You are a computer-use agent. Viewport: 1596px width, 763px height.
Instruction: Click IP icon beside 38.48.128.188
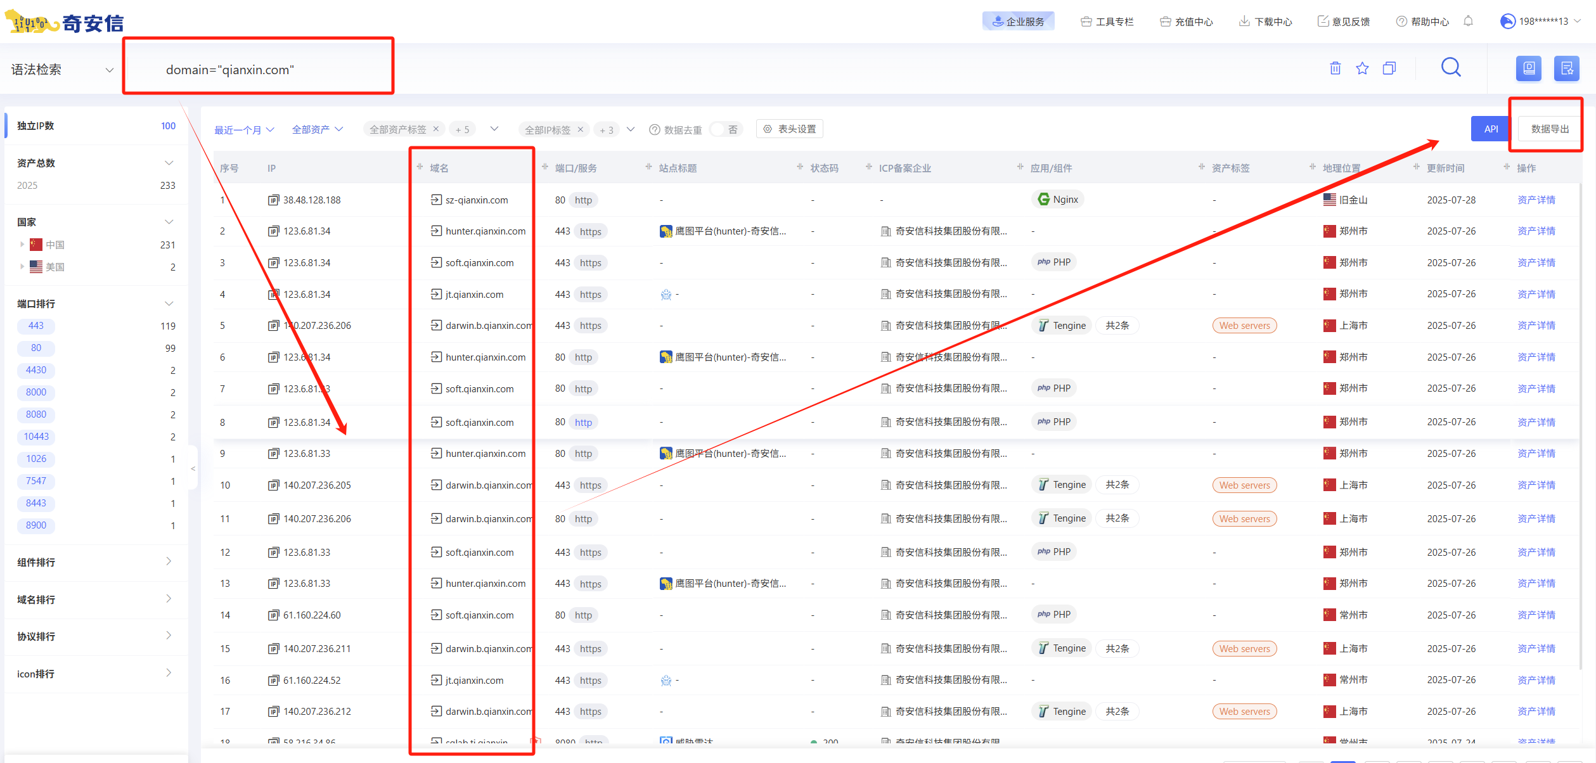(273, 200)
